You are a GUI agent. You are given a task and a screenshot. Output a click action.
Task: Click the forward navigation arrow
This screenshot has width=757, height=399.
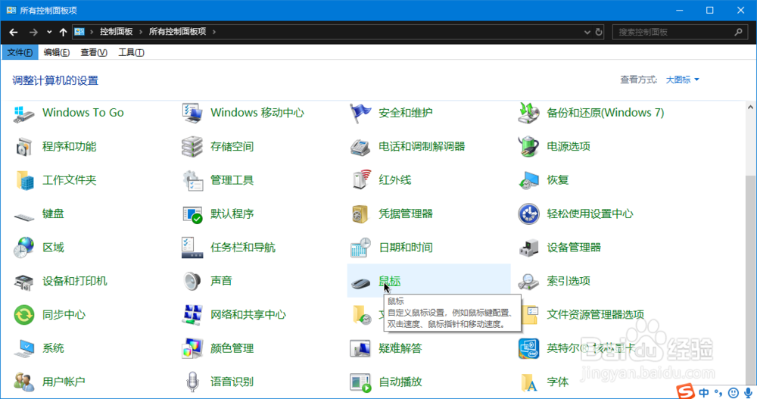coord(33,33)
